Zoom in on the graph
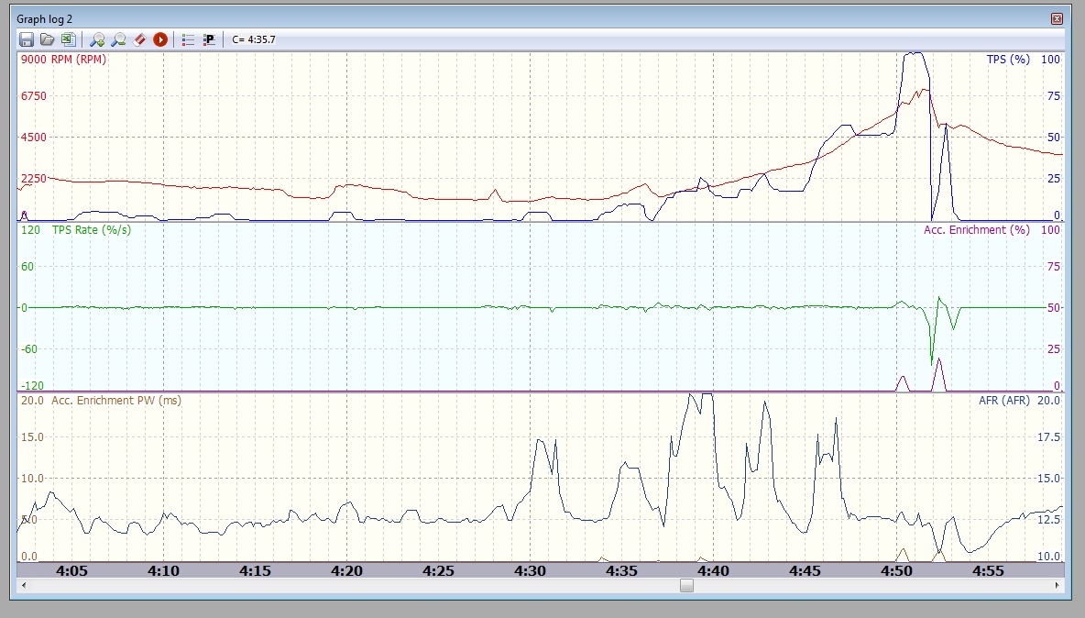The width and height of the screenshot is (1085, 618). point(97,39)
